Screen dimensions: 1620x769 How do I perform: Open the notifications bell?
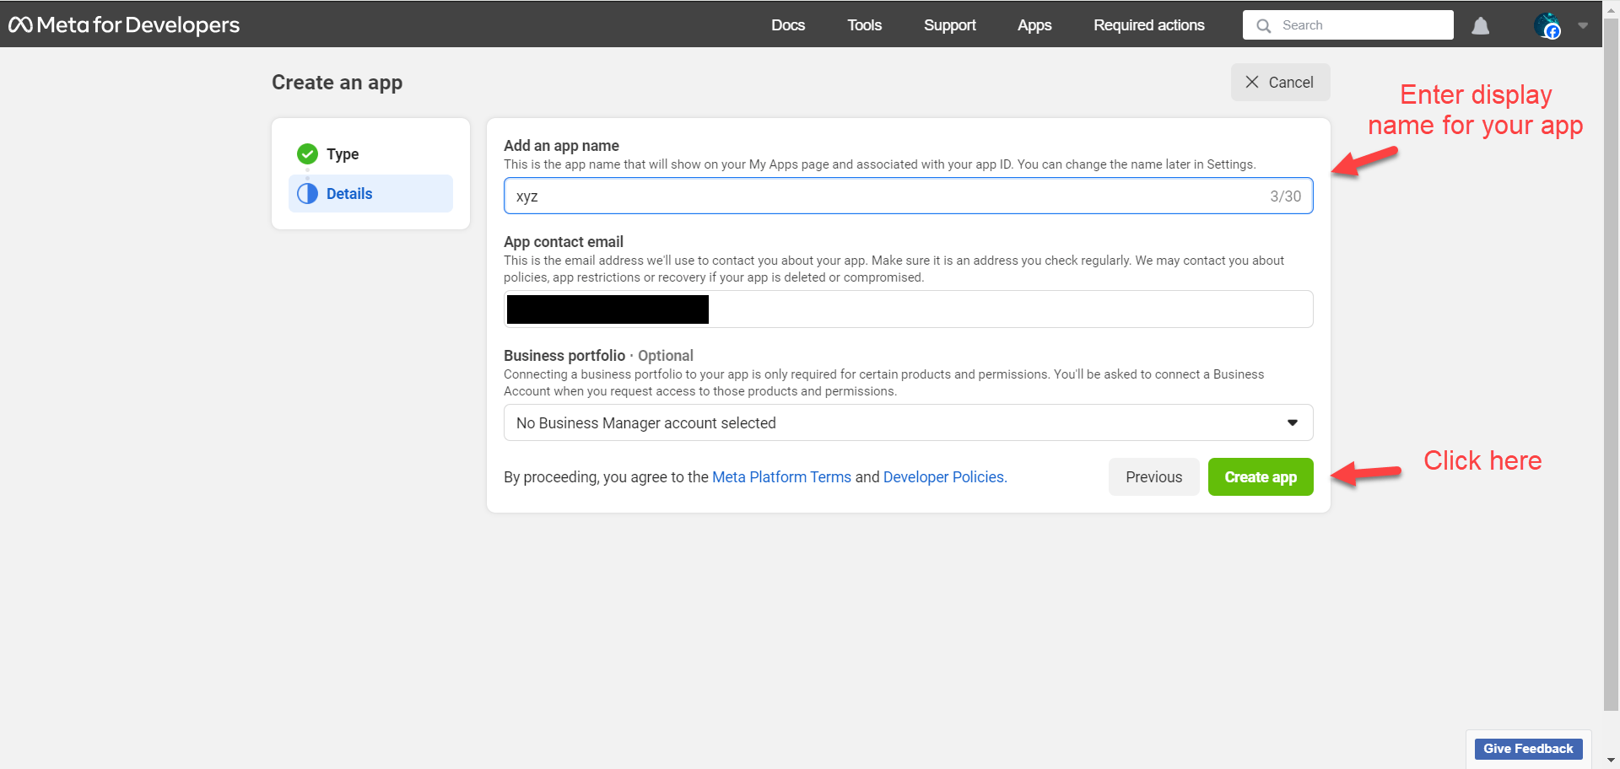1480,26
